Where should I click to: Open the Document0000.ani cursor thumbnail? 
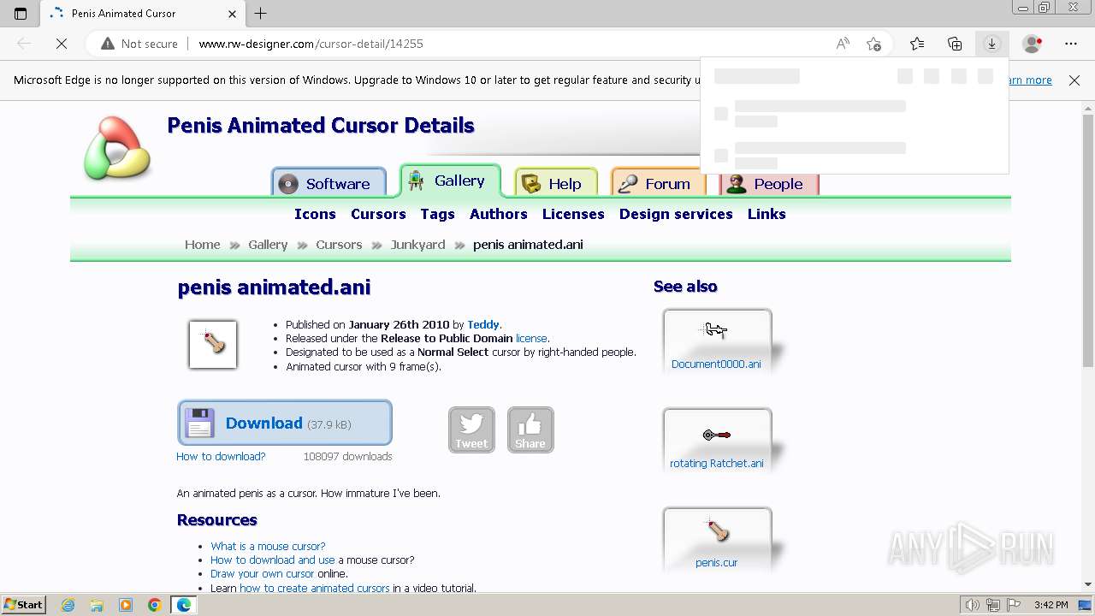pyautogui.click(x=717, y=341)
